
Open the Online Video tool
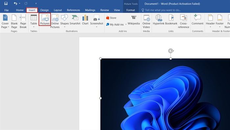click(x=146, y=21)
